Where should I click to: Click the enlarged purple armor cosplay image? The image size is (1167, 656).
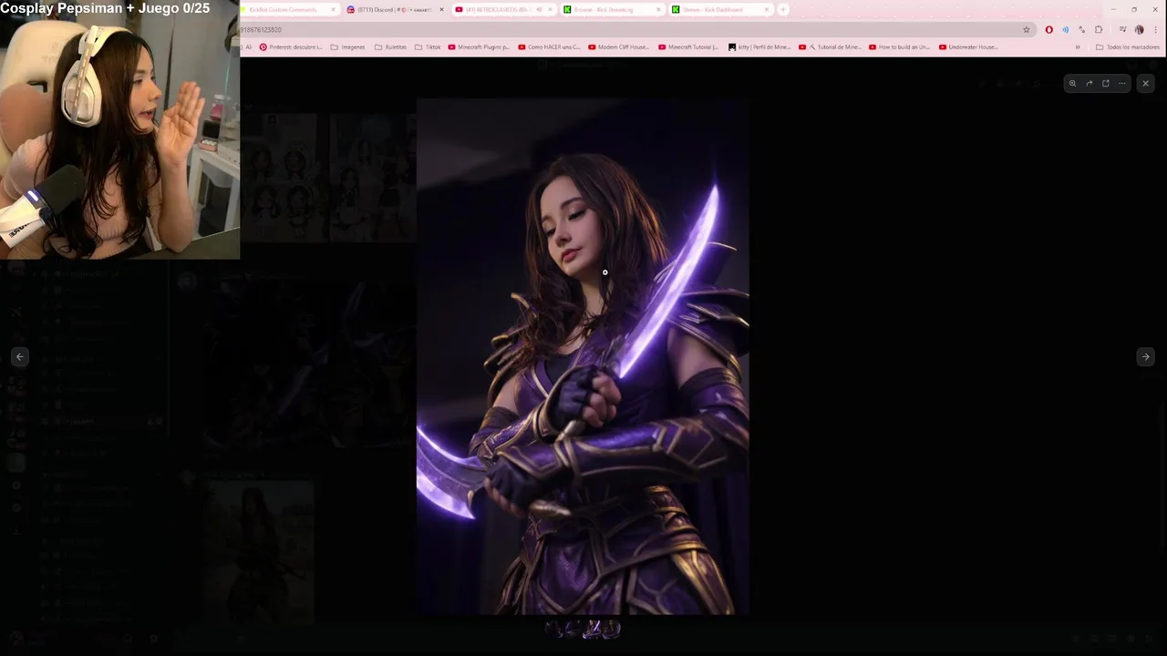click(x=583, y=356)
